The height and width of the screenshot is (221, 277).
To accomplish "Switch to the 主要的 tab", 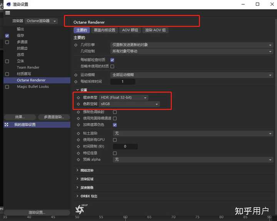I will click(82, 30).
